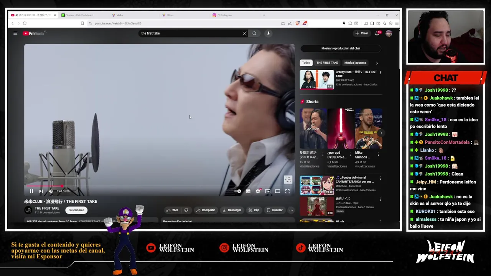Open more actions beside Guardar
The width and height of the screenshot is (491, 276).
[x=291, y=210]
